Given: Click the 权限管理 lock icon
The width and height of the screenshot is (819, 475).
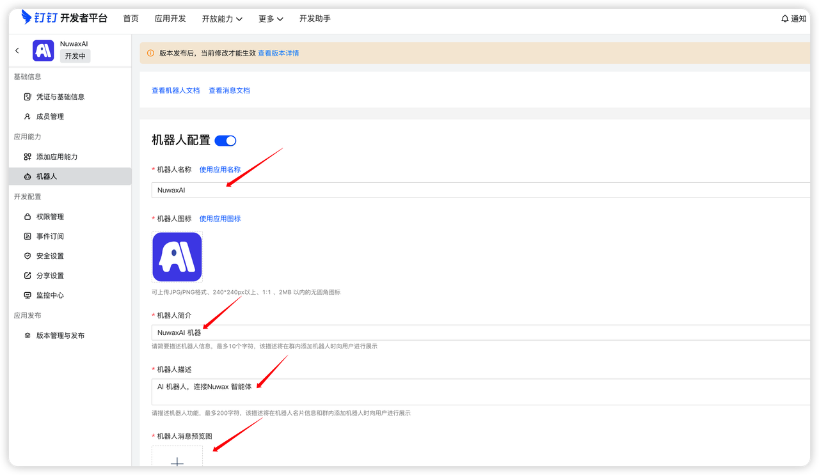Looking at the screenshot, I should pyautogui.click(x=28, y=217).
